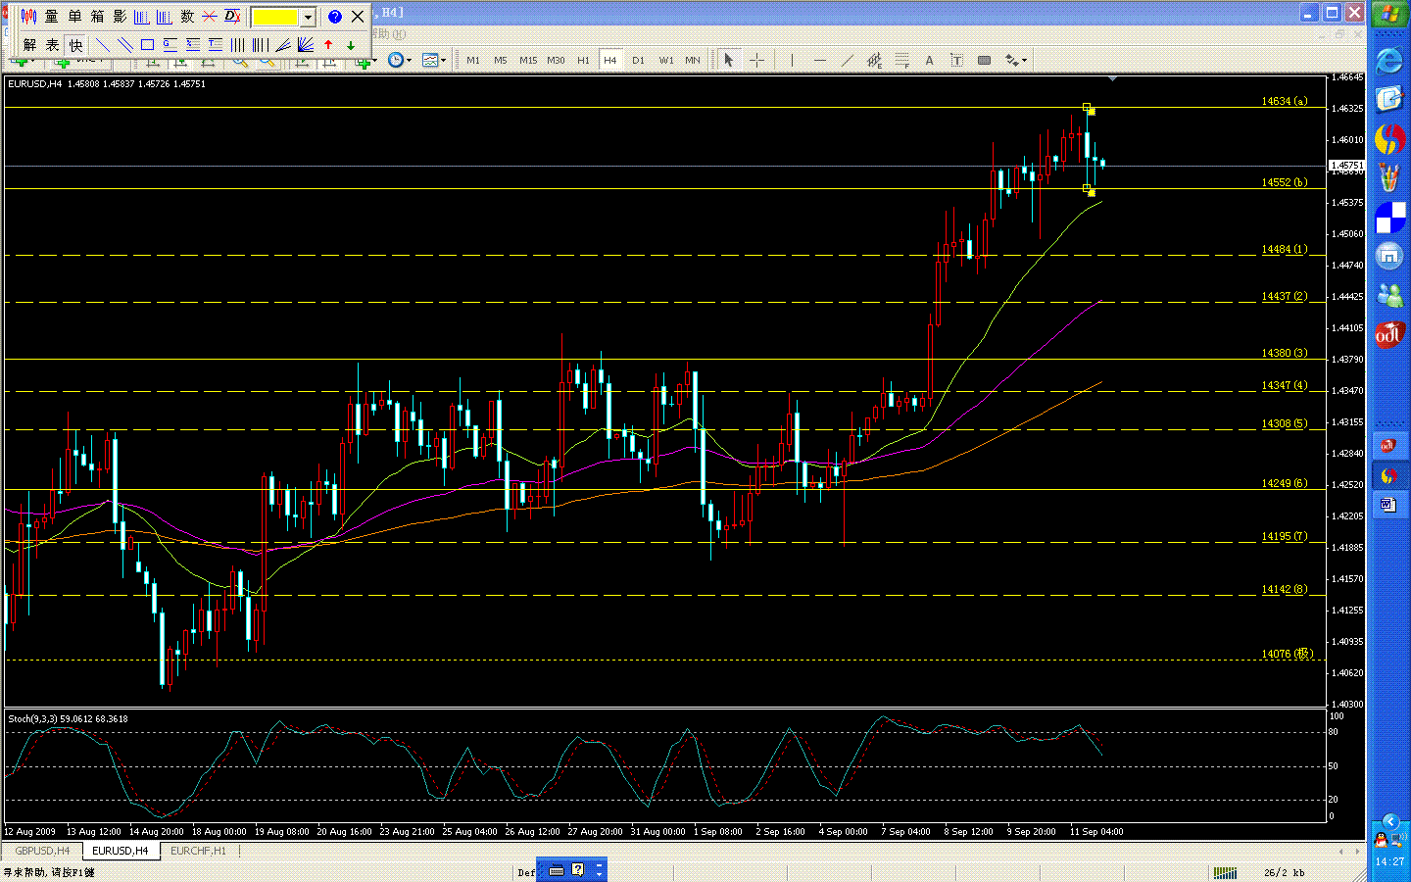1411x882 pixels.
Task: Draw a vertical line tool
Action: [792, 61]
